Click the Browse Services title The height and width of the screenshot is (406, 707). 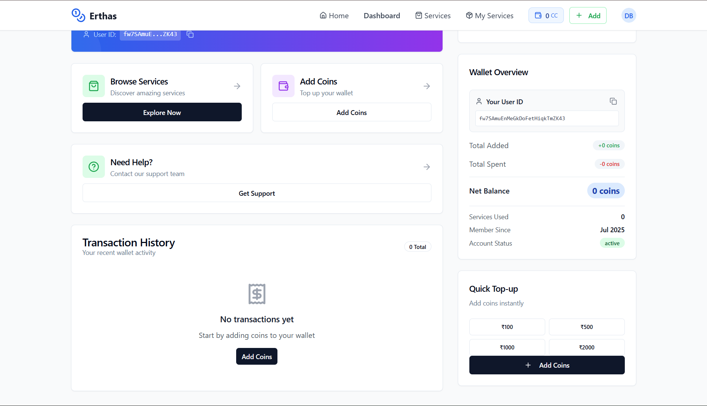(x=139, y=81)
